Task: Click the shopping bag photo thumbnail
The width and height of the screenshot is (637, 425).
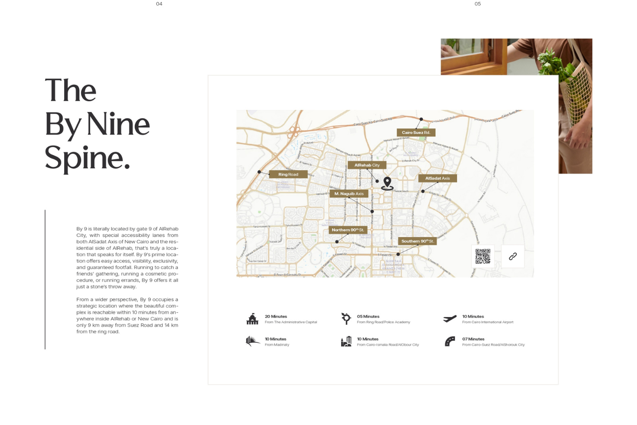Action: tap(575, 106)
